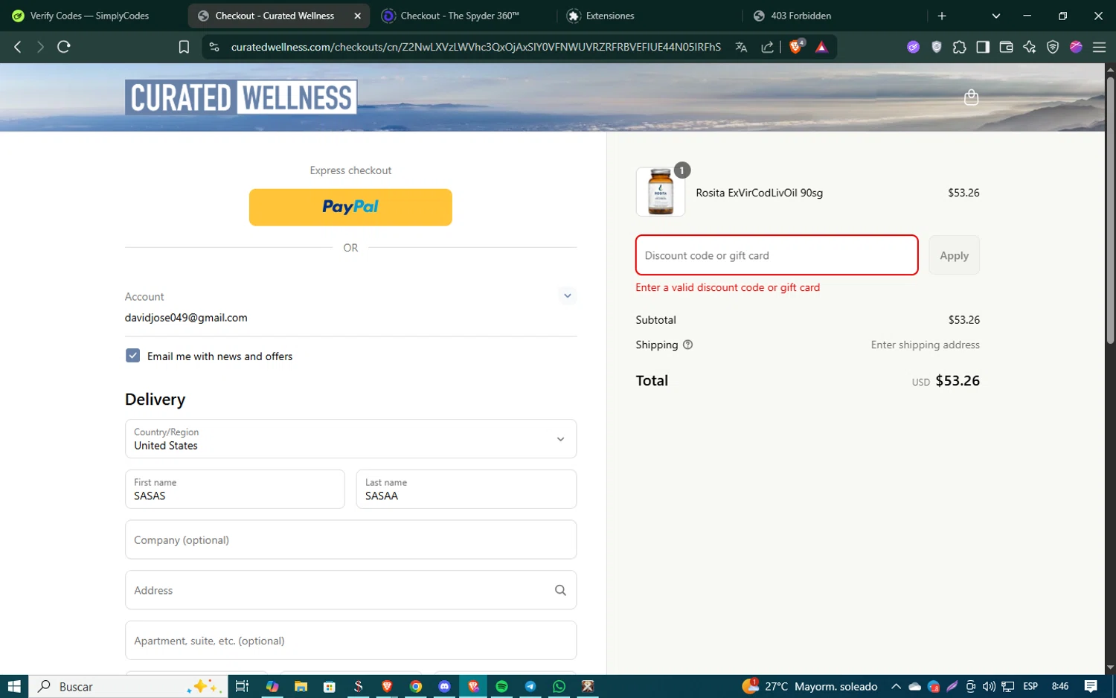Click the share page icon in address bar

pos(767,47)
